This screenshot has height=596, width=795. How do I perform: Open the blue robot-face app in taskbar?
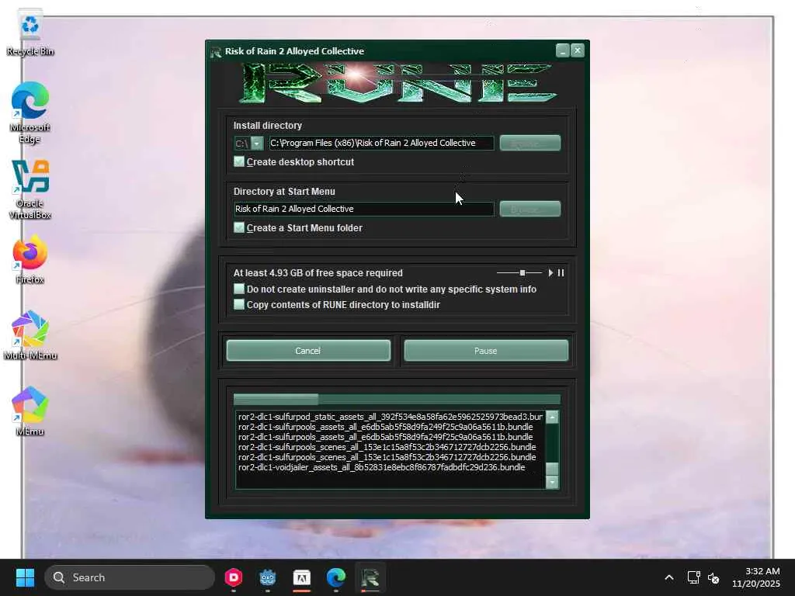267,577
